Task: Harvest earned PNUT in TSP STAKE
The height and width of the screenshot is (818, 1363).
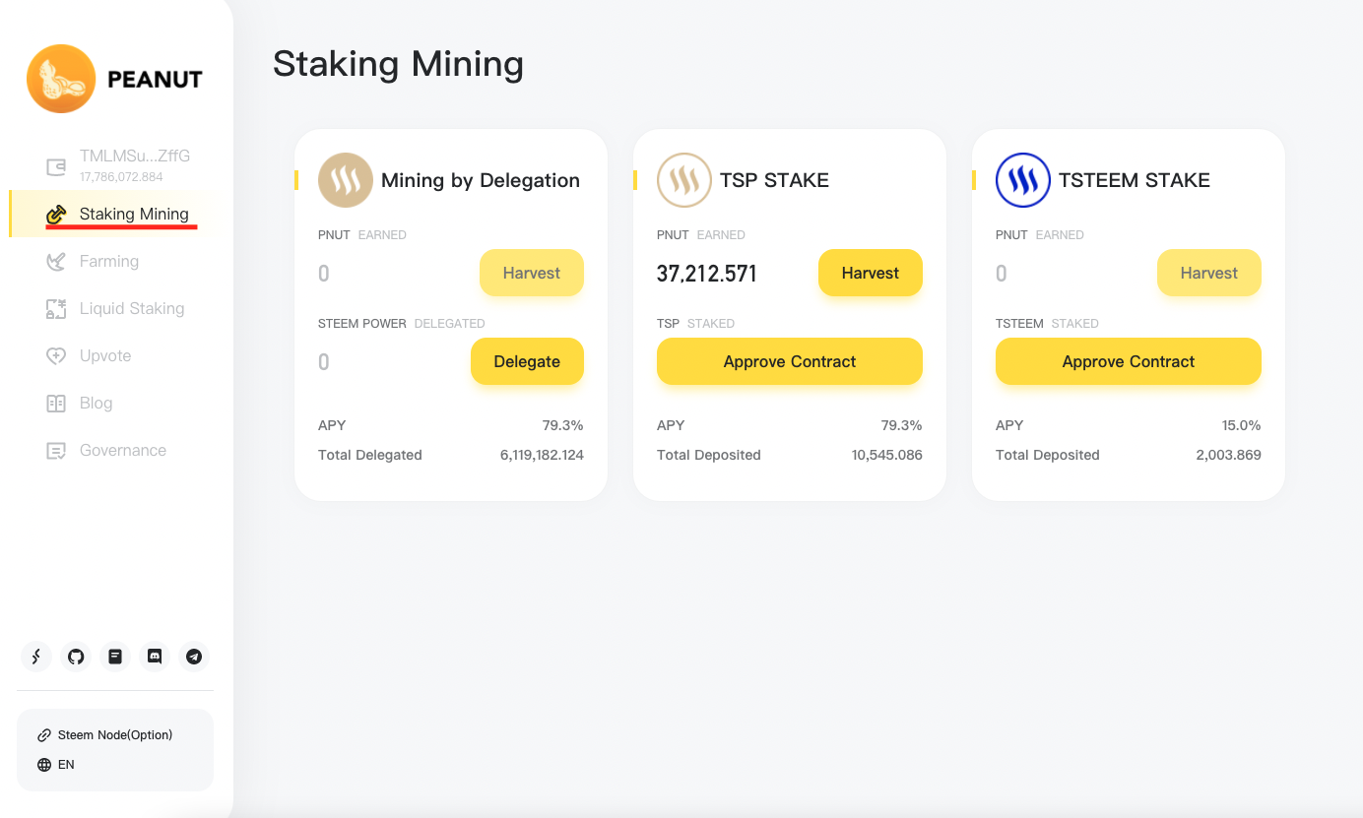Action: point(870,273)
